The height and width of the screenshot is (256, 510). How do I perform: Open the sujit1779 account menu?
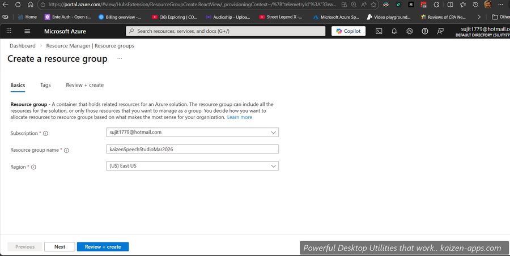pyautogui.click(x=483, y=32)
